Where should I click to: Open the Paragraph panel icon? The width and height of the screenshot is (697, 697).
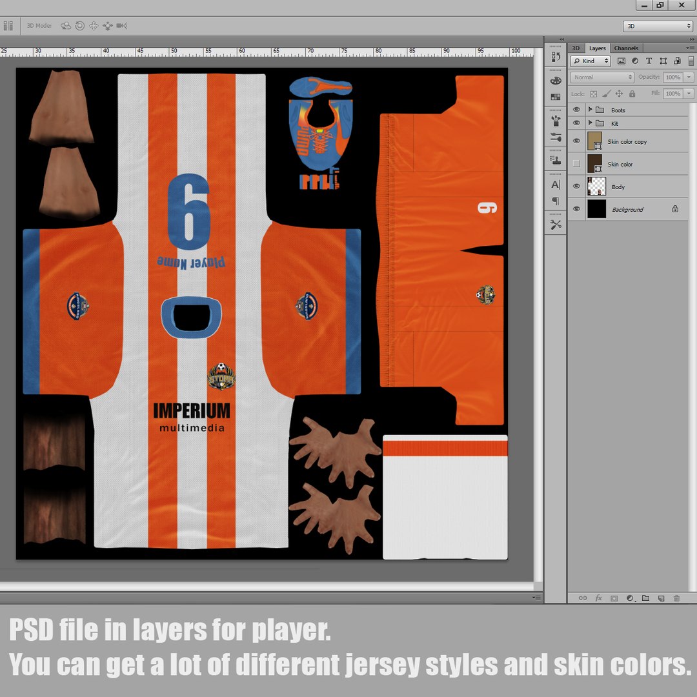click(556, 201)
